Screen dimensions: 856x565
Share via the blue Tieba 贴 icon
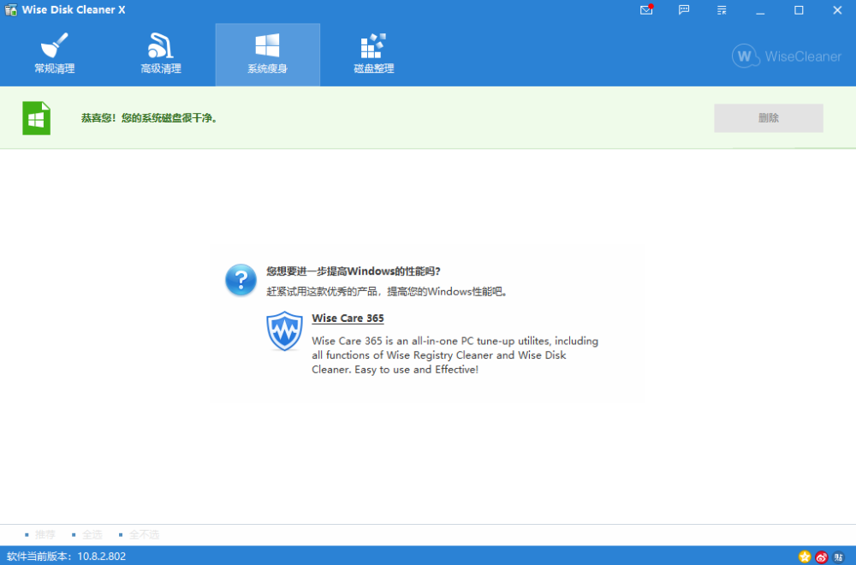tap(839, 556)
